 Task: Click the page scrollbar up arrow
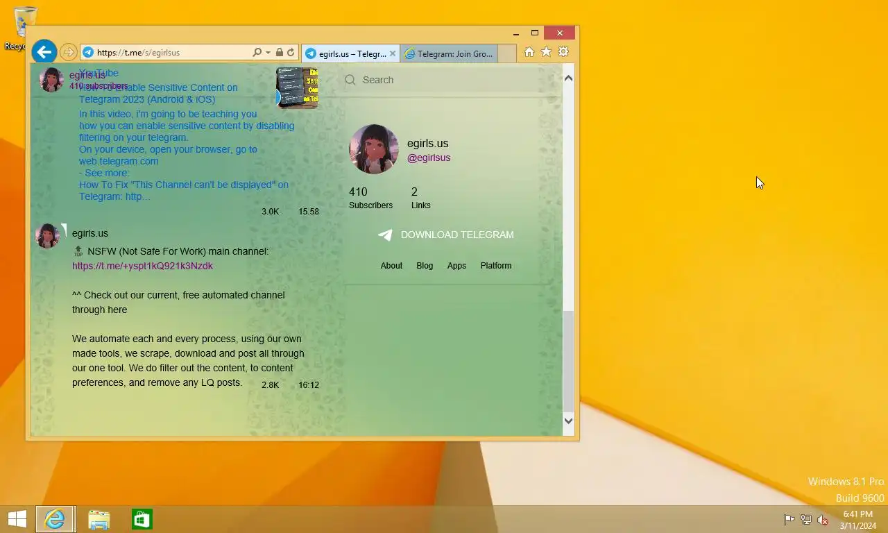pyautogui.click(x=568, y=78)
